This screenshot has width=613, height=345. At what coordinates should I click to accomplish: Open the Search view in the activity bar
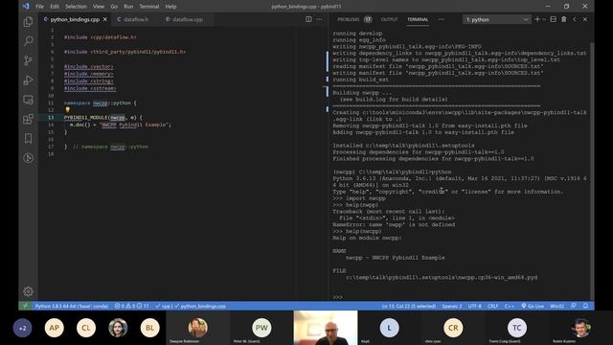pos(28,40)
